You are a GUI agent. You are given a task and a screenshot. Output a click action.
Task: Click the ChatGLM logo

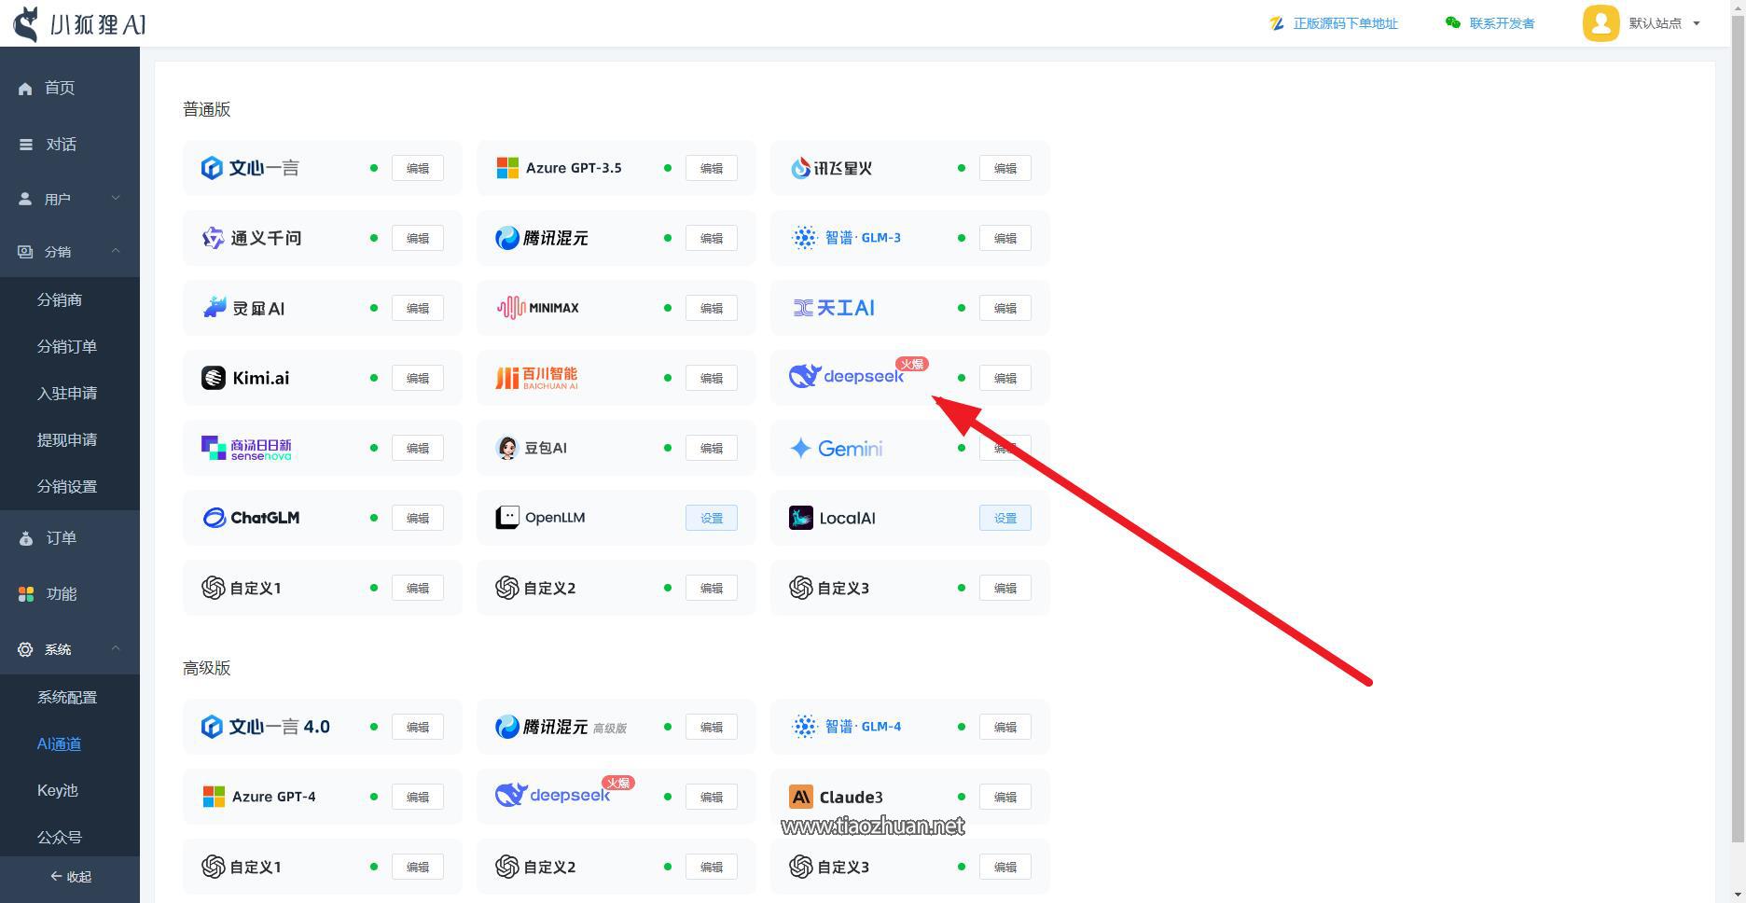(251, 518)
